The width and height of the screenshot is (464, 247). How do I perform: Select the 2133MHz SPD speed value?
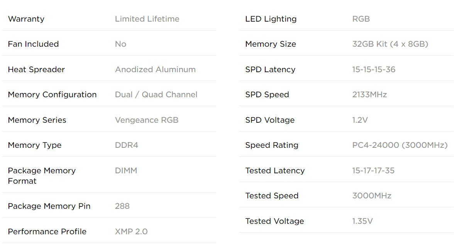[x=369, y=95]
